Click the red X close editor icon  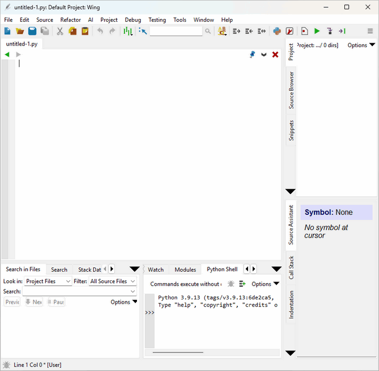tap(275, 55)
